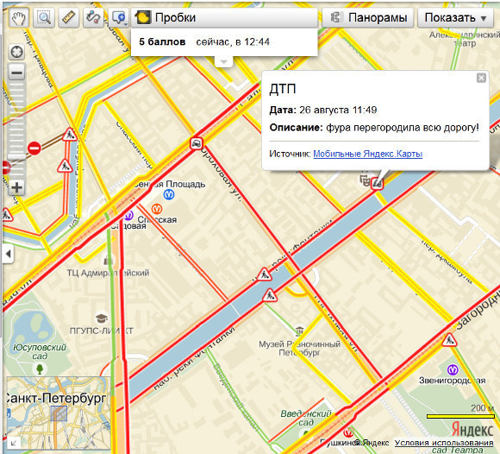Click the "Юсуповский сад" park label
The width and height of the screenshot is (500, 454).
[40, 351]
